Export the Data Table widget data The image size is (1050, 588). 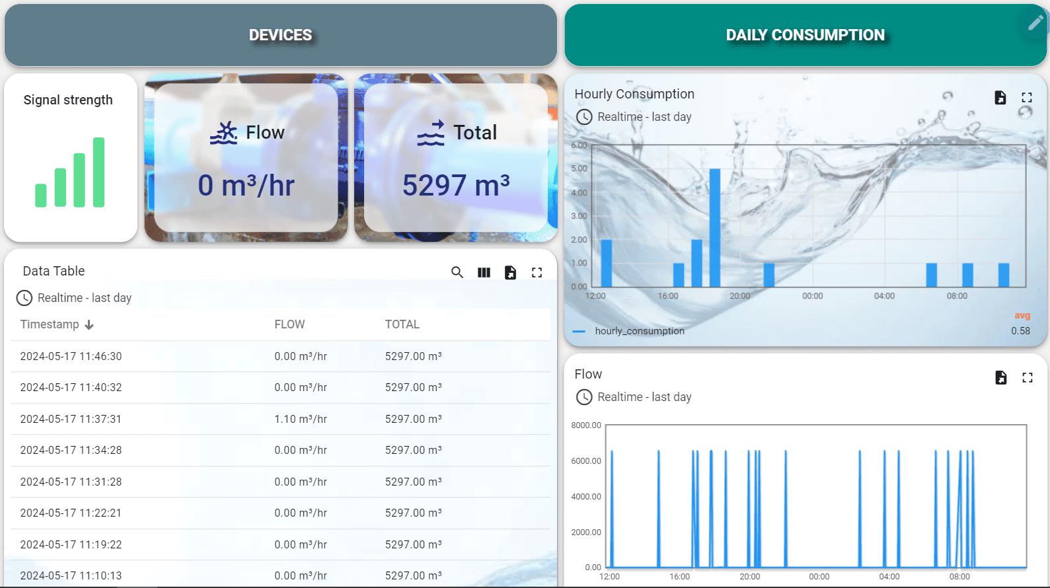[510, 272]
